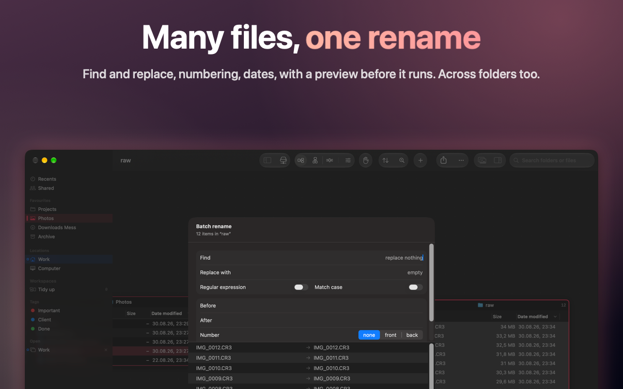
Task: Select Photos pane row dated 30.08.26, 23:29
Action: click(151, 323)
